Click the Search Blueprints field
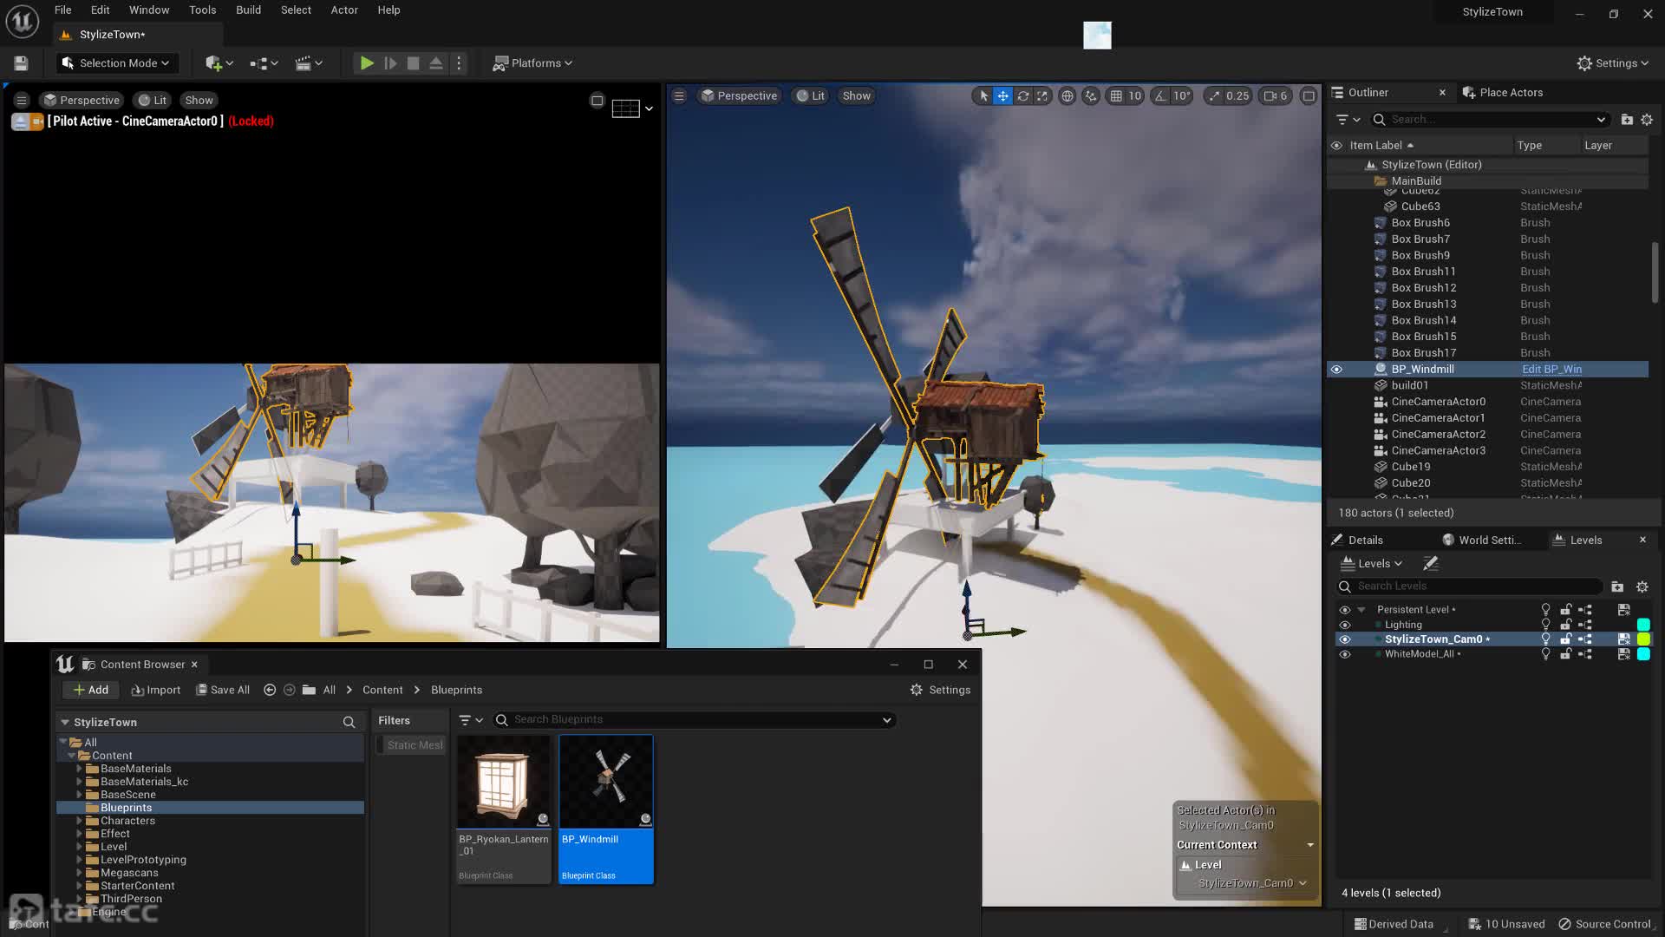1665x937 pixels. coord(694,719)
